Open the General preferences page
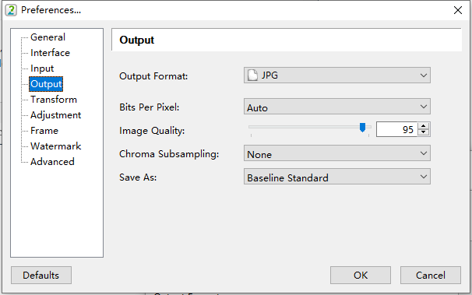 tap(48, 37)
